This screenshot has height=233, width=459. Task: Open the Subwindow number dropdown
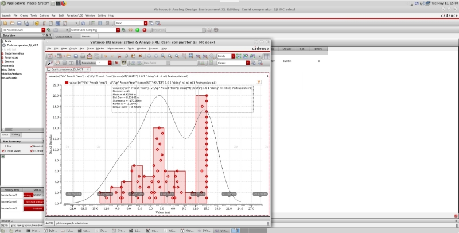(x=110, y=63)
